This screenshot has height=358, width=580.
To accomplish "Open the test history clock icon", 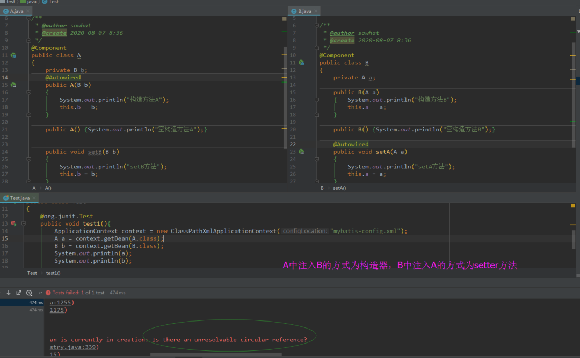I will pos(29,293).
